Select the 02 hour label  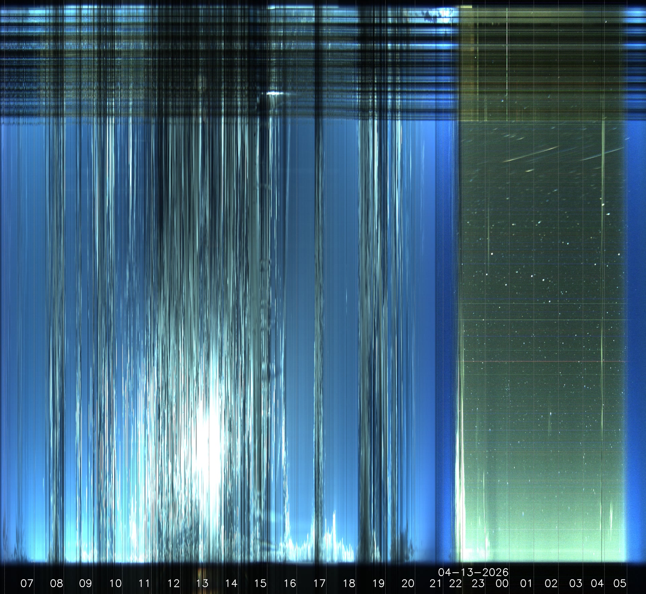pyautogui.click(x=551, y=583)
